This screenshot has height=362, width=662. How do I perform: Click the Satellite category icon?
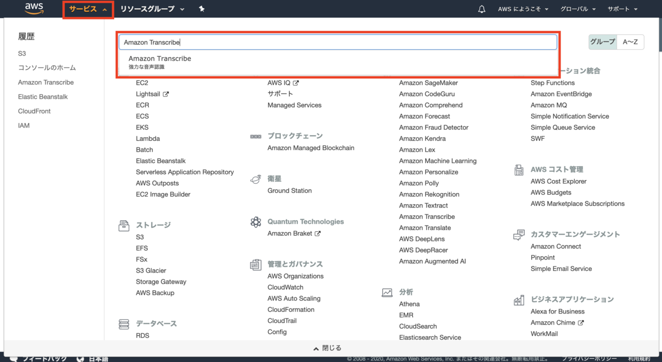pos(255,179)
